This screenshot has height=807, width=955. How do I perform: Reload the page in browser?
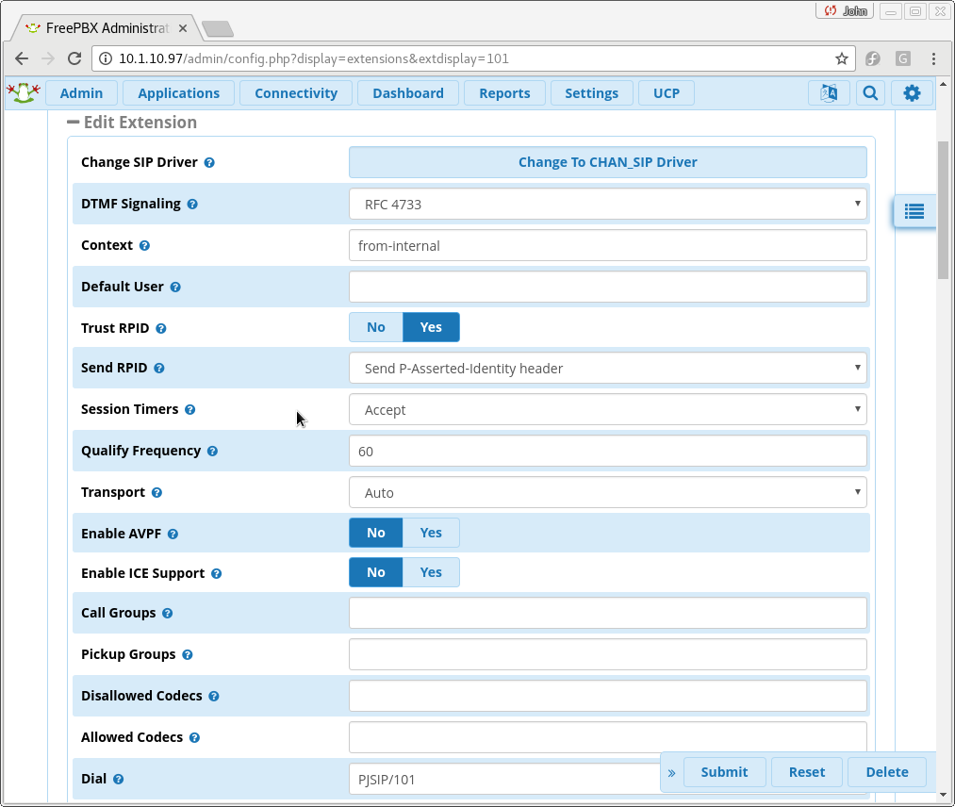74,58
